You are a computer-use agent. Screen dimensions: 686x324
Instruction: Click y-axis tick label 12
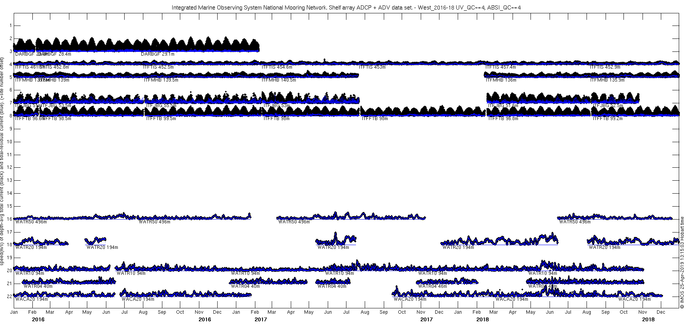pos(10,167)
